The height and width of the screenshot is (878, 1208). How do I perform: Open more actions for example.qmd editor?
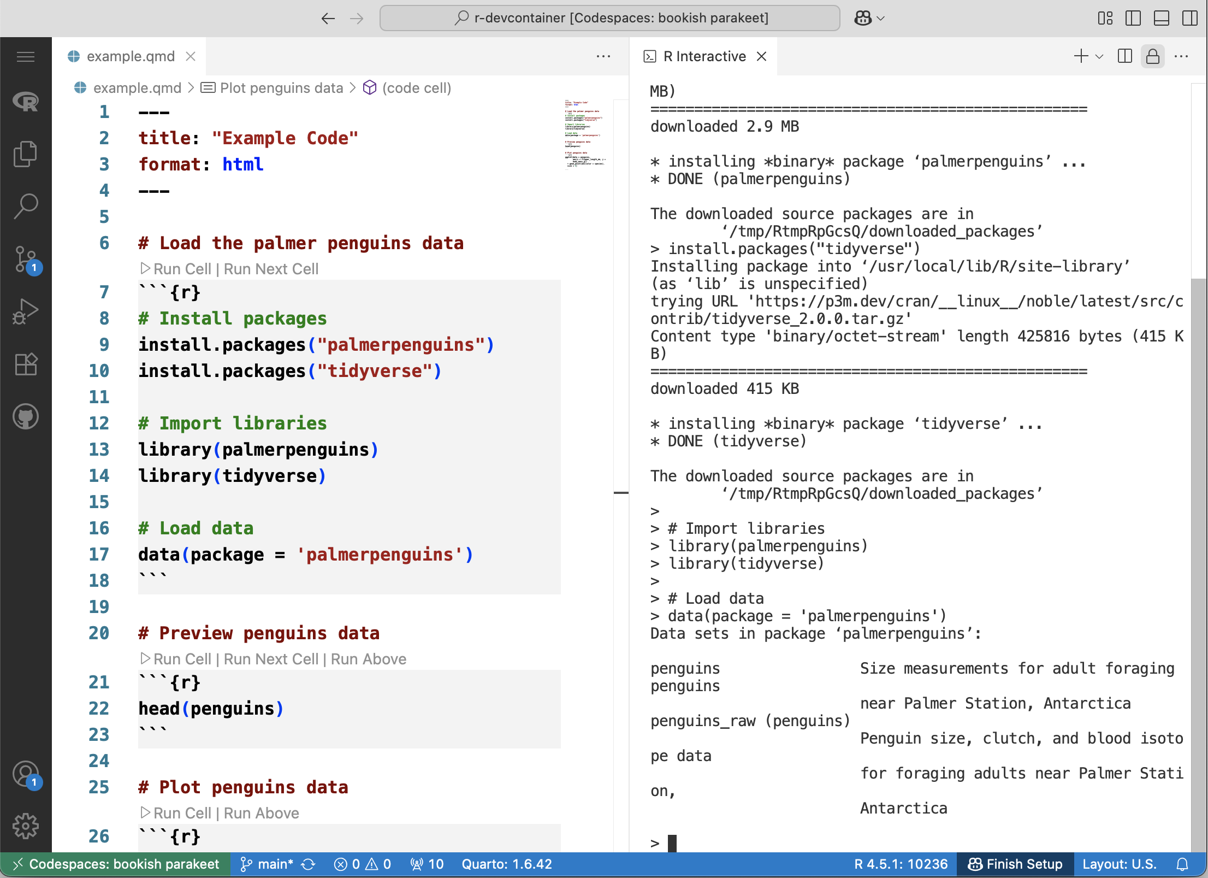tap(603, 56)
